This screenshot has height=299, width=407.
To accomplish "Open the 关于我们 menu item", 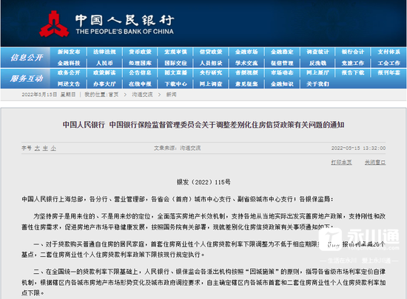I will (317, 84).
